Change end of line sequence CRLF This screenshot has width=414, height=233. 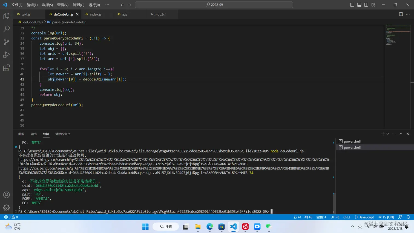point(347,217)
